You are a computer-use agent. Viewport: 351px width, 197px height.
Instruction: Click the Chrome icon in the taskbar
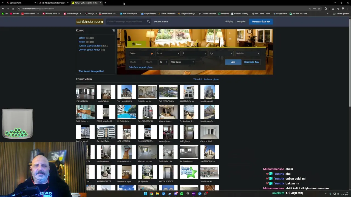pos(151,194)
